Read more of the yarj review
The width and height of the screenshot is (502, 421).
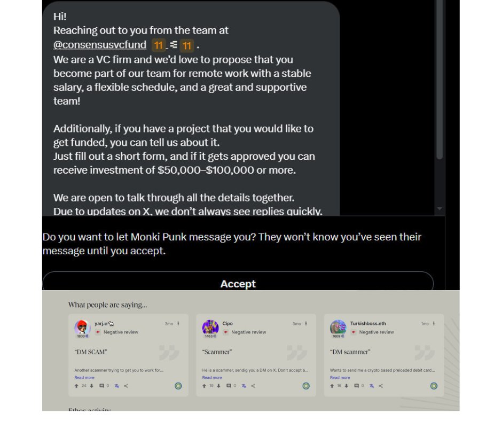[x=84, y=377]
